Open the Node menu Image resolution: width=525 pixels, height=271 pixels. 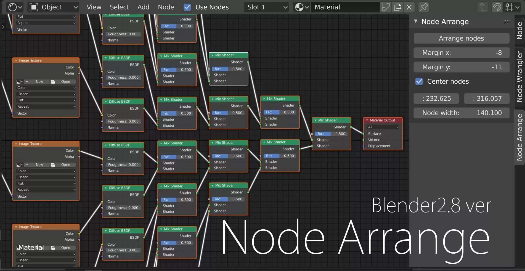[x=166, y=7]
